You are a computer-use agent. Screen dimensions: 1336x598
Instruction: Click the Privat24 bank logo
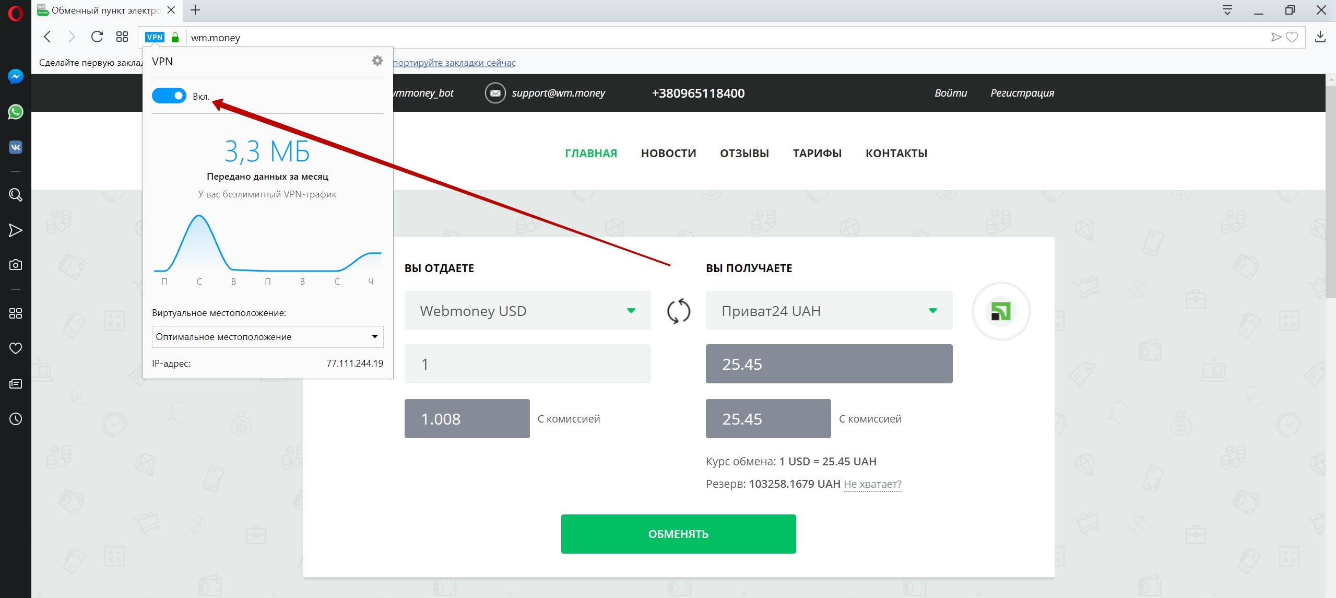point(1001,311)
